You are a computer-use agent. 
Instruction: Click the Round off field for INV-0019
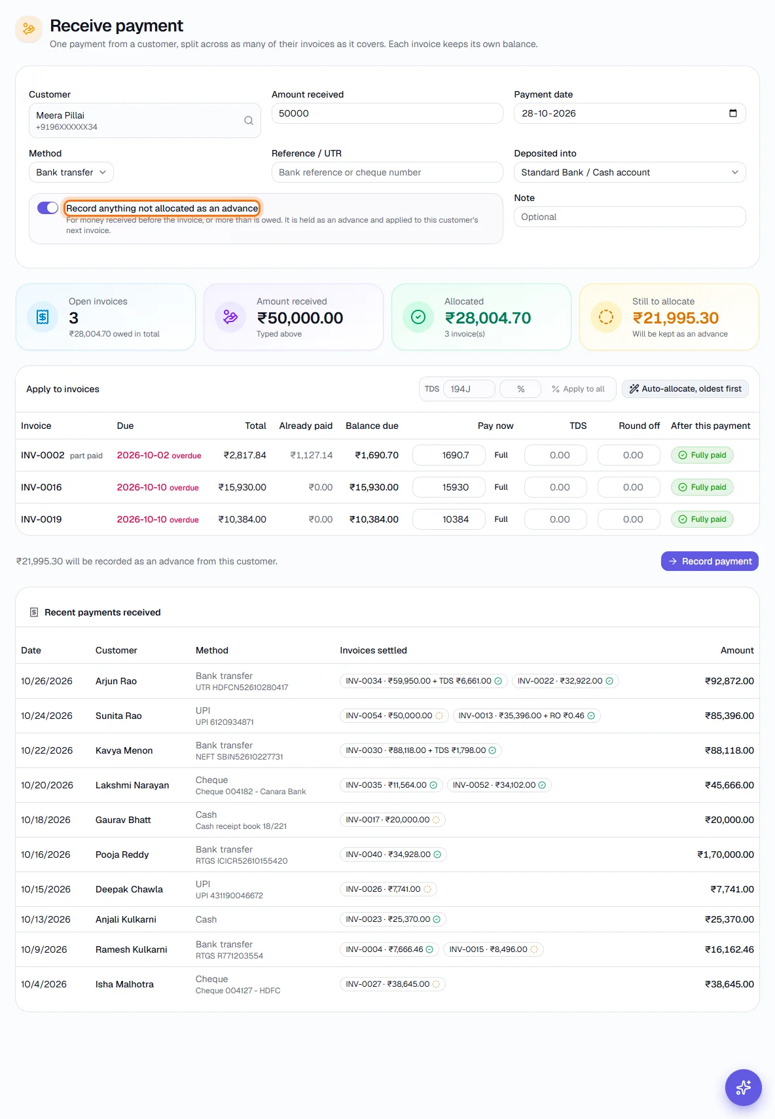click(629, 519)
